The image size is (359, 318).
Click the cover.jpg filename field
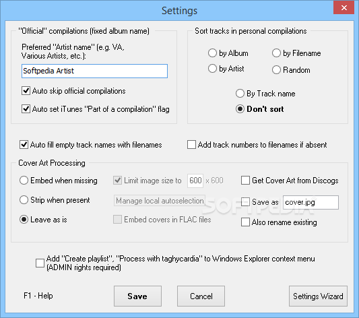(x=311, y=202)
